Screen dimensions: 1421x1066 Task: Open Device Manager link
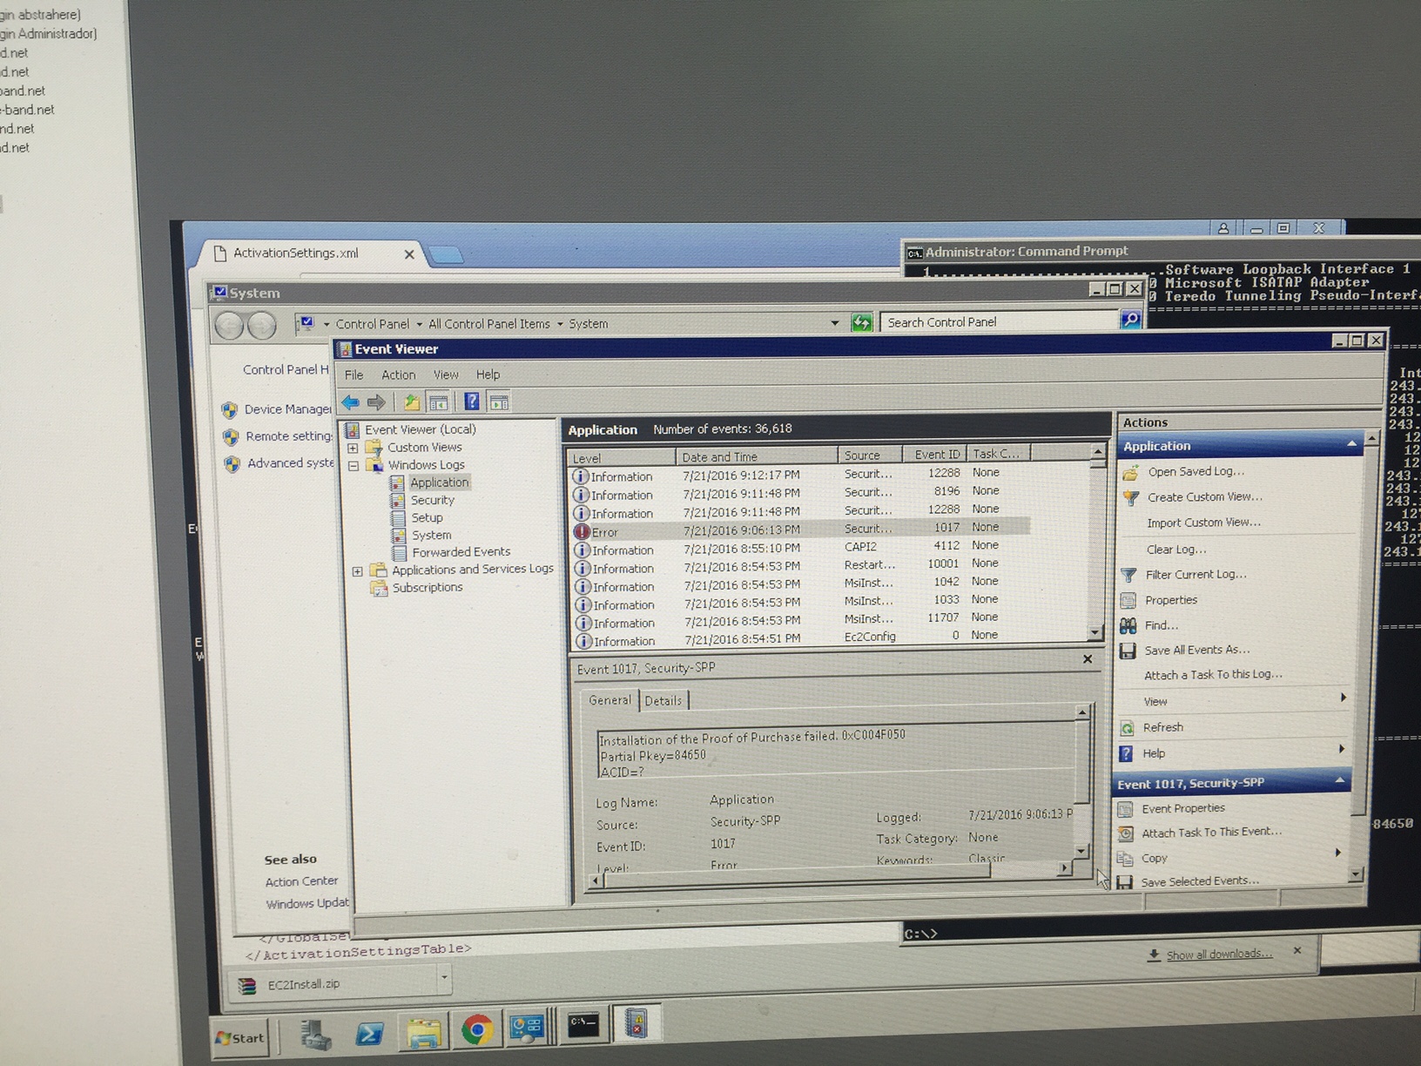(288, 409)
